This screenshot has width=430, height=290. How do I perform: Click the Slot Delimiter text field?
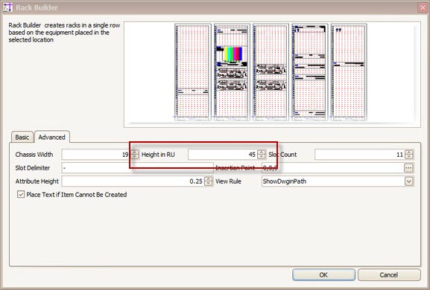137,168
